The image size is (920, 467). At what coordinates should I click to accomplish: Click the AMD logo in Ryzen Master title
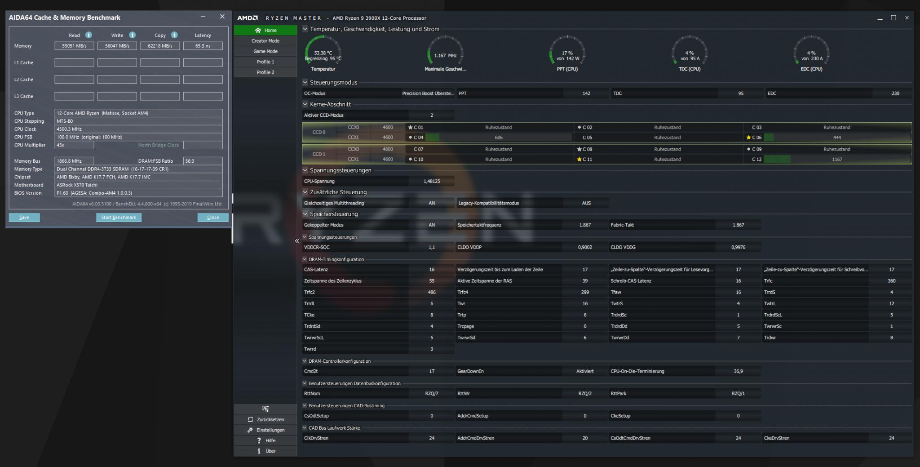point(248,18)
